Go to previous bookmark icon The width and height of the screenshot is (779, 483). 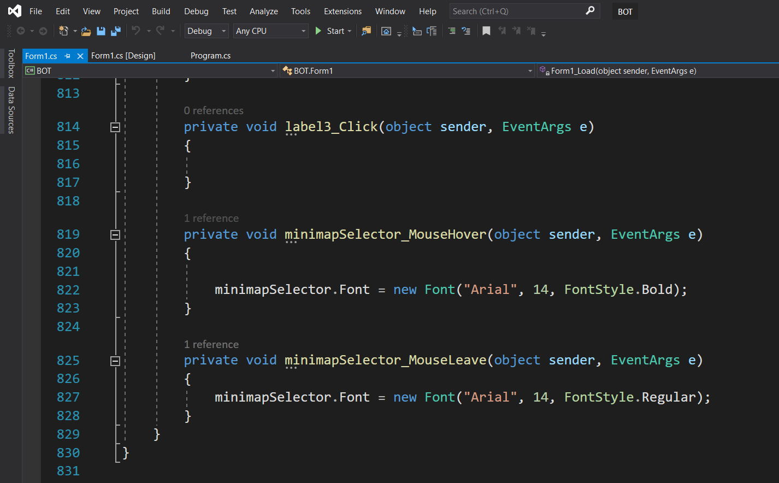(501, 31)
